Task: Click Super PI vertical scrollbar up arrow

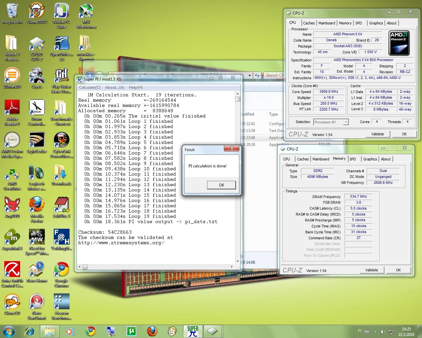Action: [237, 94]
